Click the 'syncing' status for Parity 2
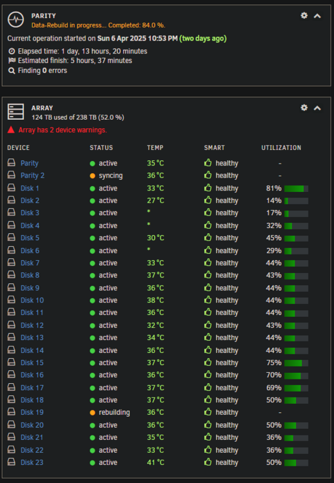 (x=111, y=176)
